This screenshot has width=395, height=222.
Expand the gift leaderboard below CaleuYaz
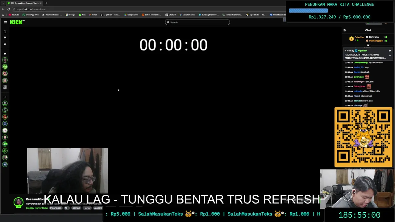tap(368, 45)
